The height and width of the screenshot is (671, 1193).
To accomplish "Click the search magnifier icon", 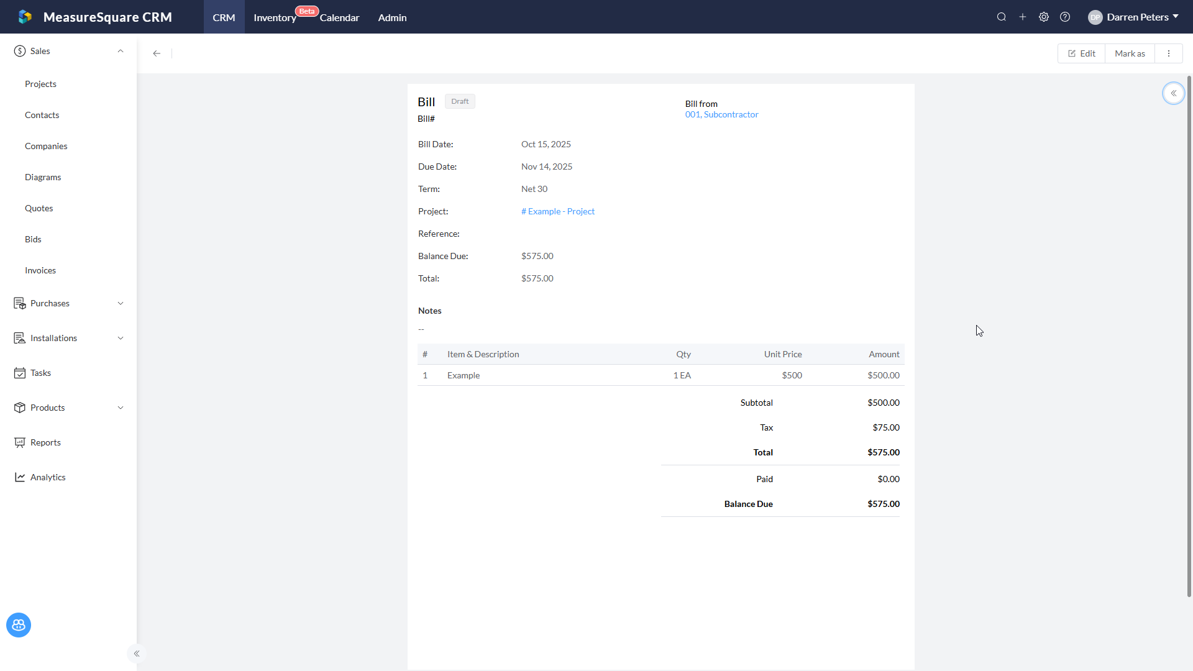I will [x=1001, y=17].
